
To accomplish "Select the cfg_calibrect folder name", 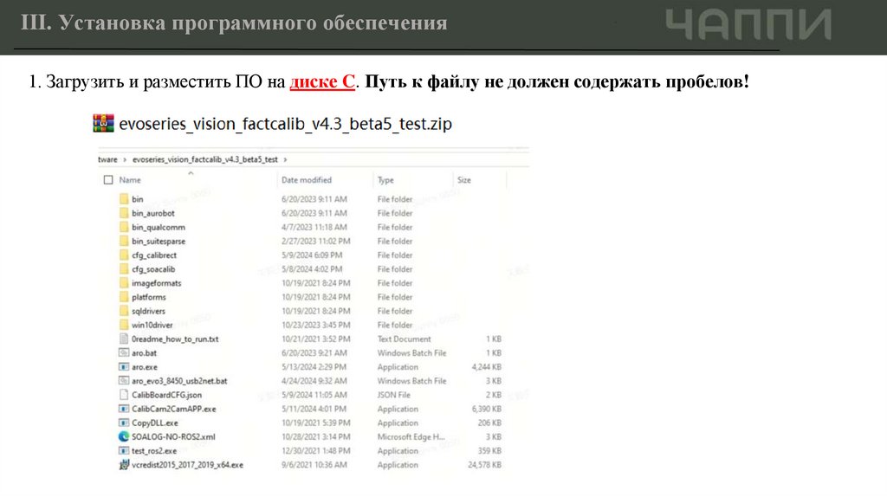I will point(154,255).
